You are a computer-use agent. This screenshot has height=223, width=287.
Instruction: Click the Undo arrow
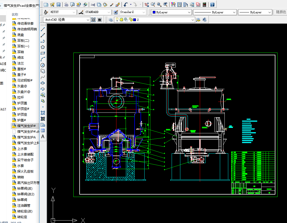click(x=126, y=5)
